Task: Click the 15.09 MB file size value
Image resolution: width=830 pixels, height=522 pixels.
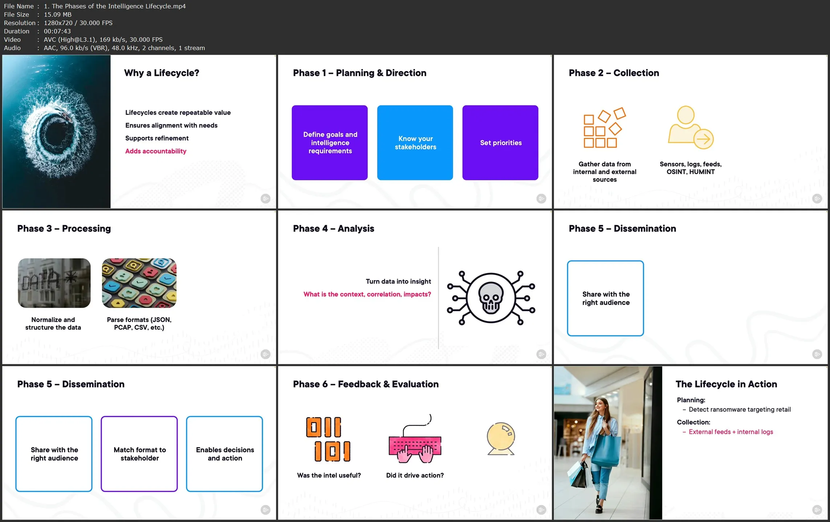Action: point(58,15)
